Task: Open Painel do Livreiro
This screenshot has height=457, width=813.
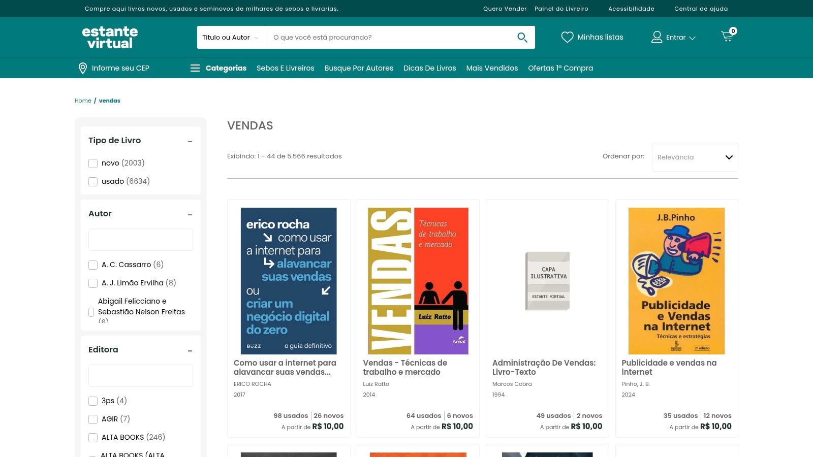Action: coord(561,9)
